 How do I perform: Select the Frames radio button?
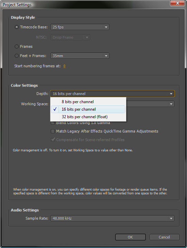pyautogui.click(x=17, y=46)
